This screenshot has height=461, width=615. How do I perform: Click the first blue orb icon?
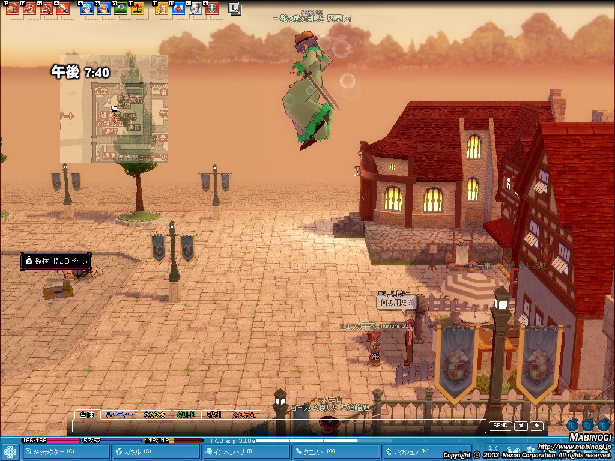pos(572,424)
